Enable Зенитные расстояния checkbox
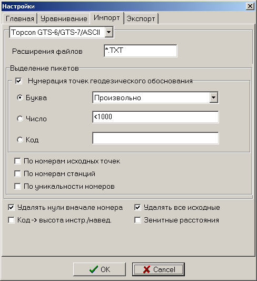Viewport: 257px width, 281px height. (137, 220)
